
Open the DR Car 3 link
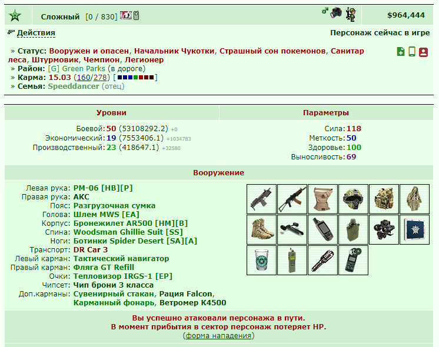[x=91, y=250]
